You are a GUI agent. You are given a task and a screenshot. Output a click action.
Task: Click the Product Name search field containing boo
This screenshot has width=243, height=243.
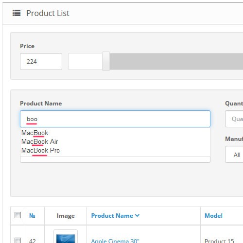pyautogui.click(x=115, y=119)
